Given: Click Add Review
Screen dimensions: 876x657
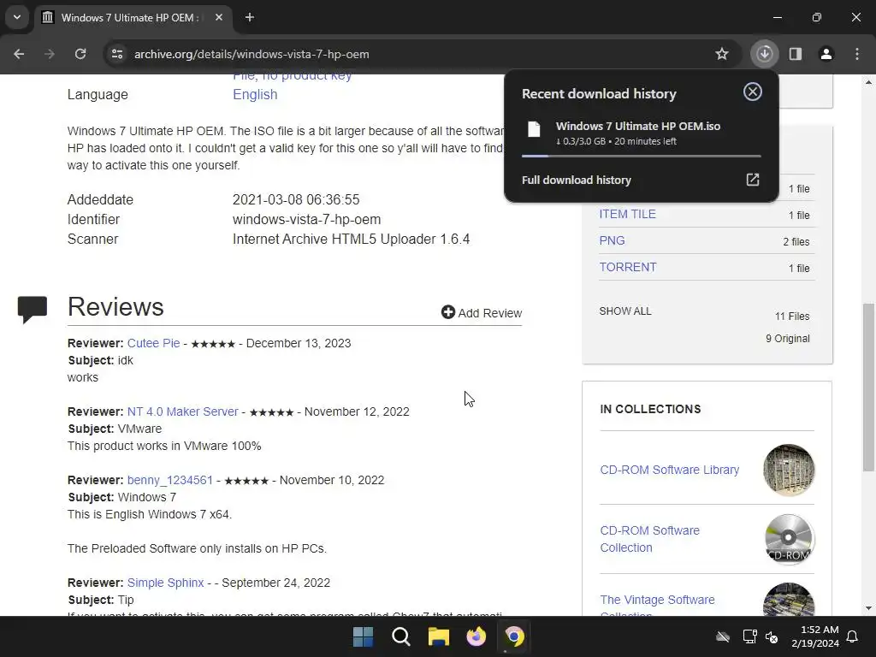Looking at the screenshot, I should point(482,313).
